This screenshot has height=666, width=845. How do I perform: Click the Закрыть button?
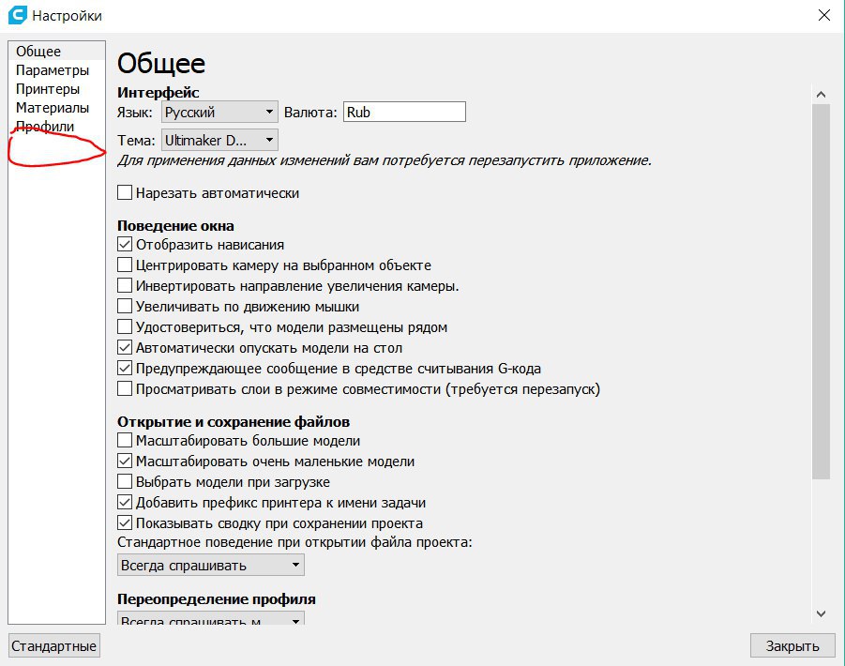pyautogui.click(x=792, y=645)
